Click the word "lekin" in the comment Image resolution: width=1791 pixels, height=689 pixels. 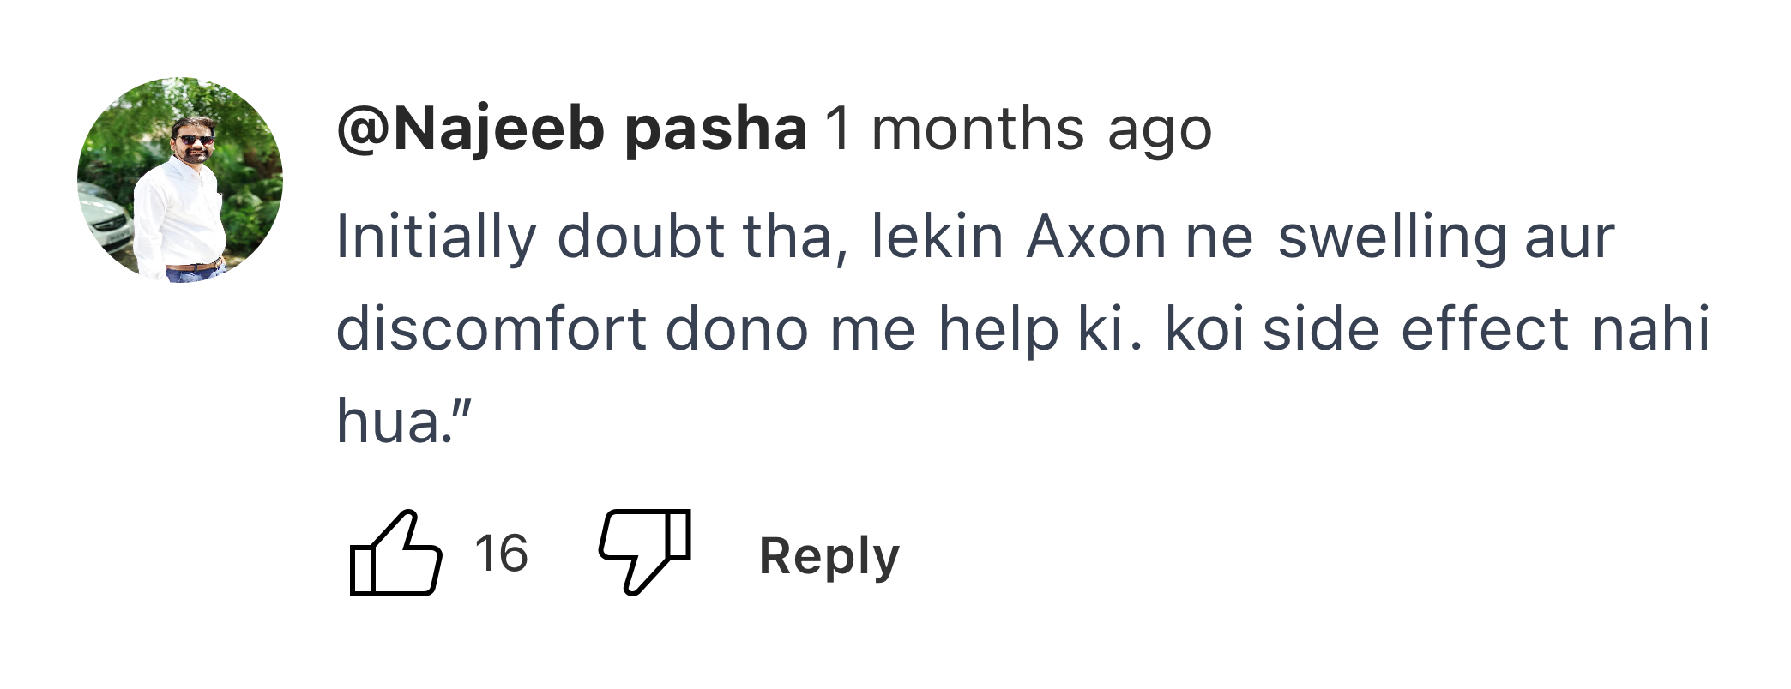coord(937,237)
